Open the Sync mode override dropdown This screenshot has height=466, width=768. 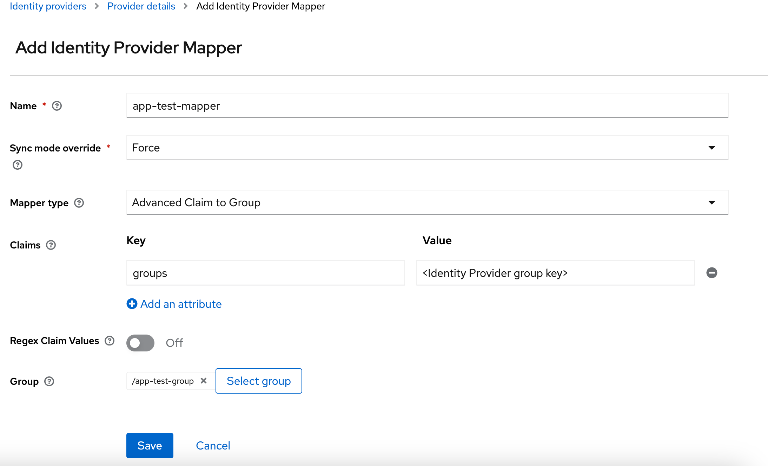(712, 148)
